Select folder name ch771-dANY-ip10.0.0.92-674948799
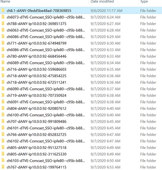The image size is (162, 170). point(36,43)
